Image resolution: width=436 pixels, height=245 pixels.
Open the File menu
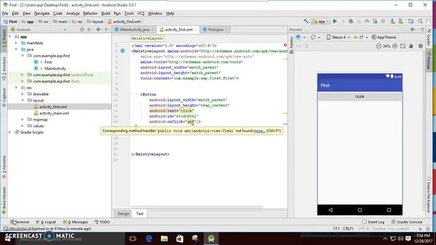point(5,14)
